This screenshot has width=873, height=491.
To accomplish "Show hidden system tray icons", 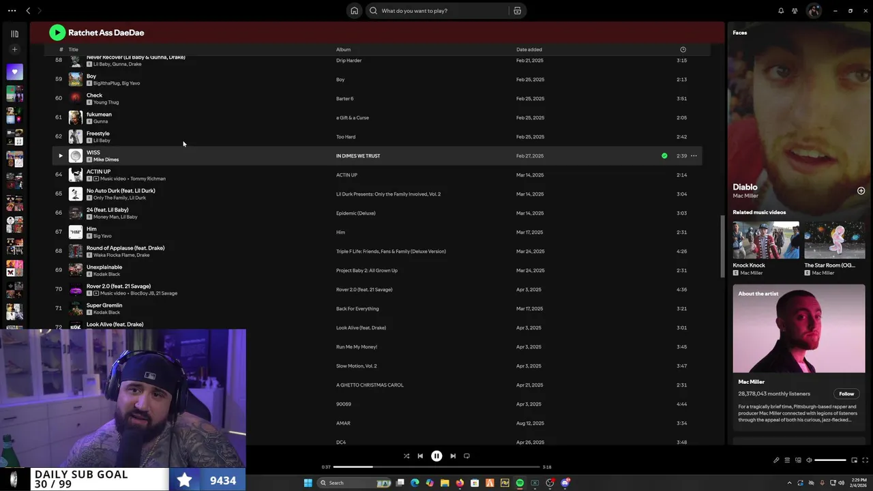I will (x=790, y=483).
